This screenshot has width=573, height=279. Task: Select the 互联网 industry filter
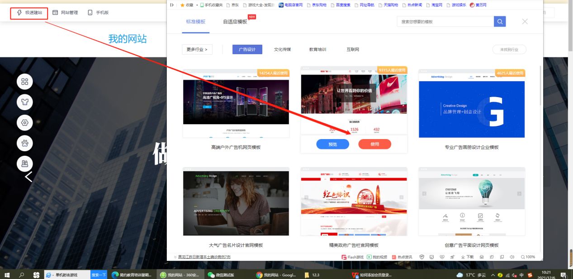(353, 50)
